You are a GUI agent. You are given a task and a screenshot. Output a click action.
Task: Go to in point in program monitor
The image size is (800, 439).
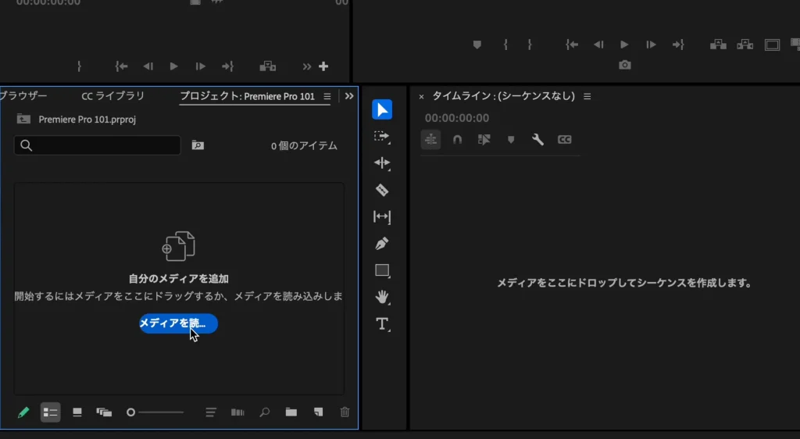coord(572,45)
